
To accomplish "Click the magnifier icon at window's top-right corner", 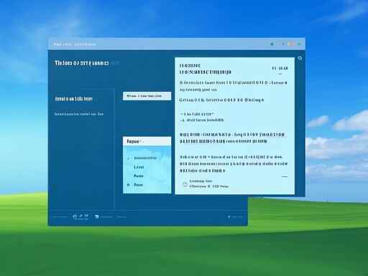I will pos(300,58).
